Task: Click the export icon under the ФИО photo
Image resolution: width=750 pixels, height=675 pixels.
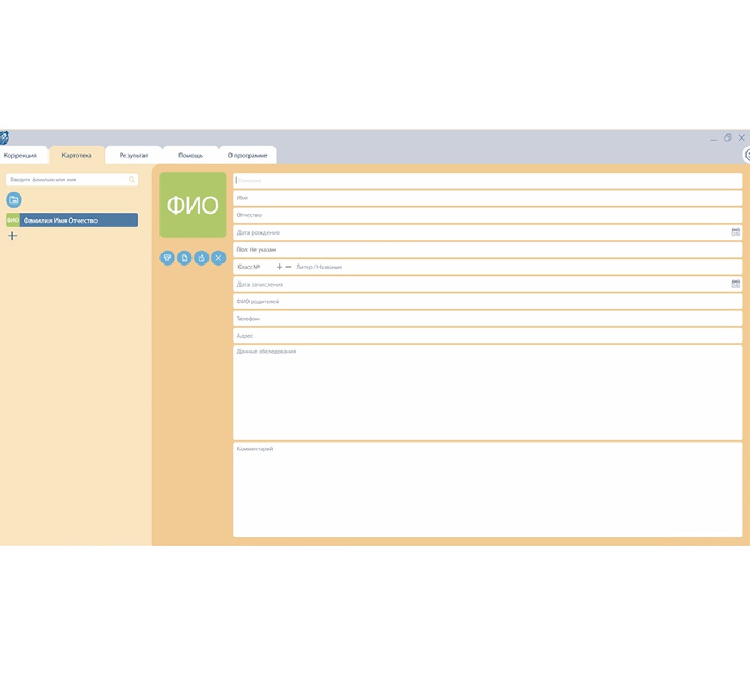Action: pos(201,258)
